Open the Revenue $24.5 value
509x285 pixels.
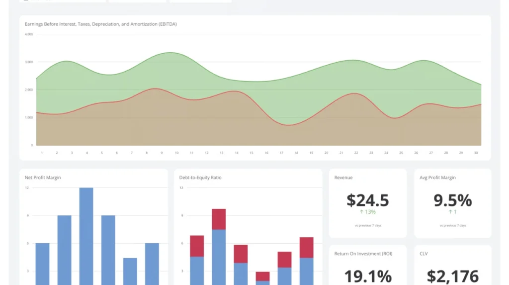tap(367, 200)
